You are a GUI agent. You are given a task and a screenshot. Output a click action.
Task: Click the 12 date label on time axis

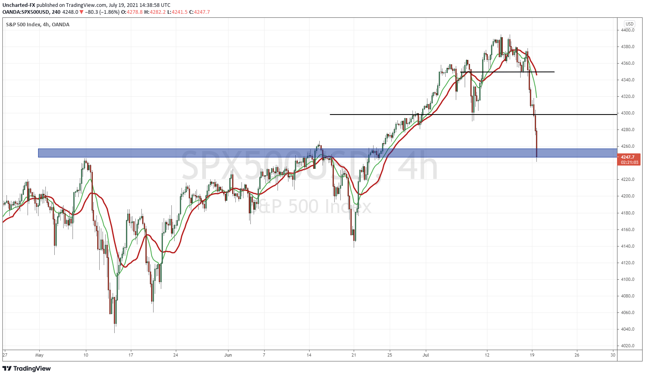pyautogui.click(x=487, y=355)
